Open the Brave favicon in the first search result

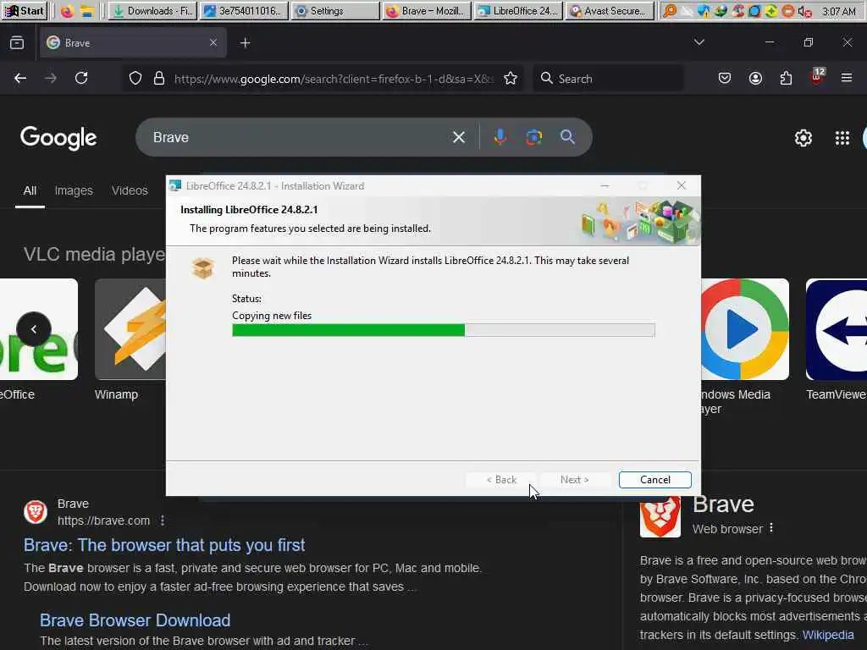pos(36,512)
